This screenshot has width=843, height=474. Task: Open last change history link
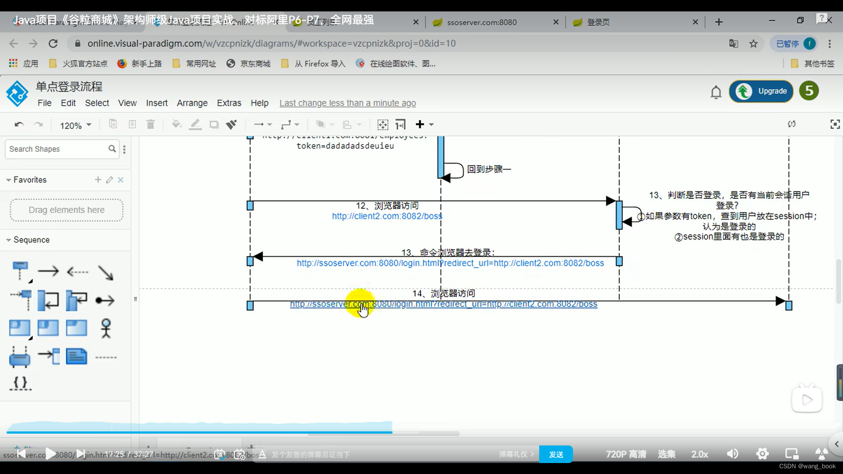point(348,103)
